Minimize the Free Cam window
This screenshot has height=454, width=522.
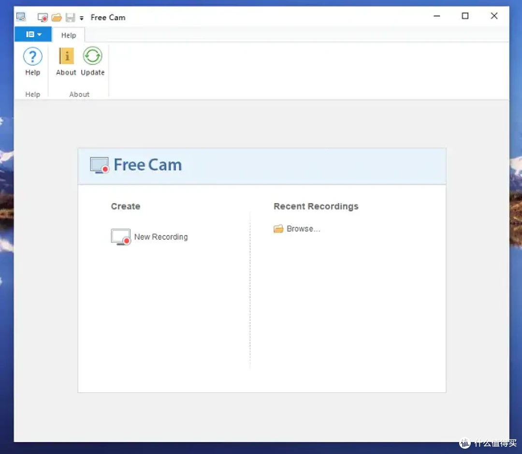(x=437, y=16)
